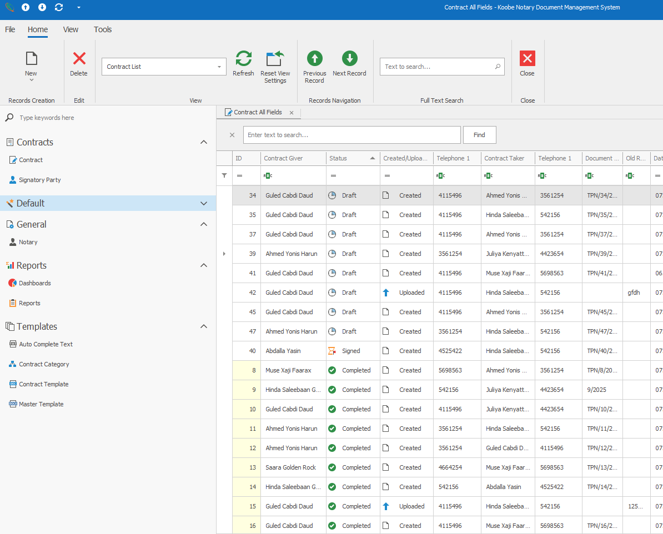Sort by Contract Giver column header
This screenshot has width=663, height=534.
293,158
